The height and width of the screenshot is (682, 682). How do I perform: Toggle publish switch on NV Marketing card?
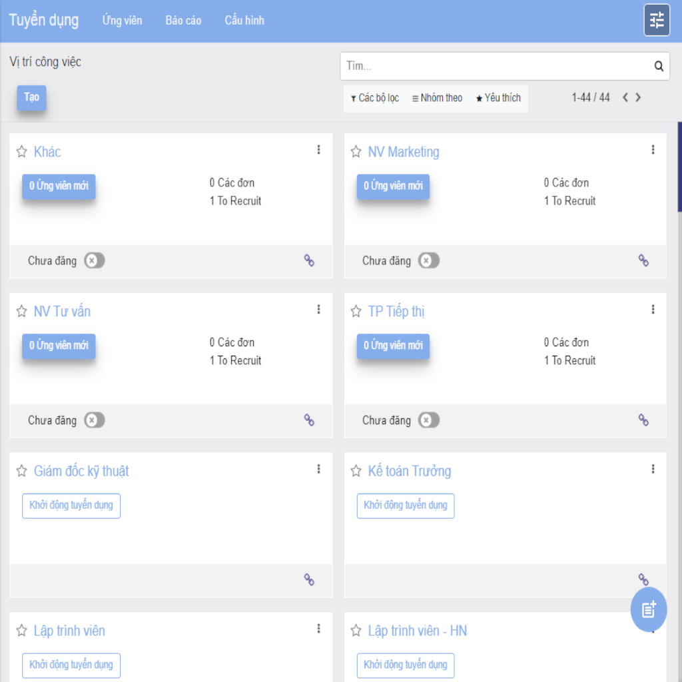[x=429, y=260]
